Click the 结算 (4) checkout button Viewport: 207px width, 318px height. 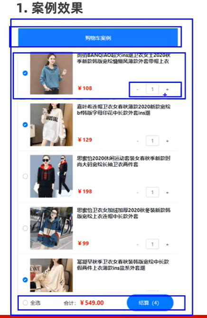pyautogui.click(x=150, y=303)
